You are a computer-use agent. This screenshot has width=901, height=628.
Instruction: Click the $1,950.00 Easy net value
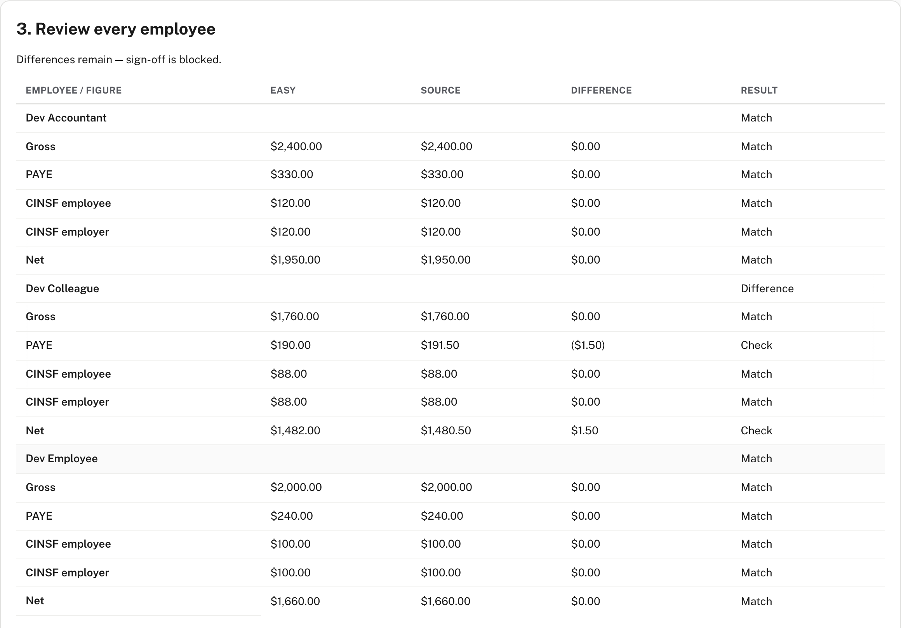(x=296, y=260)
